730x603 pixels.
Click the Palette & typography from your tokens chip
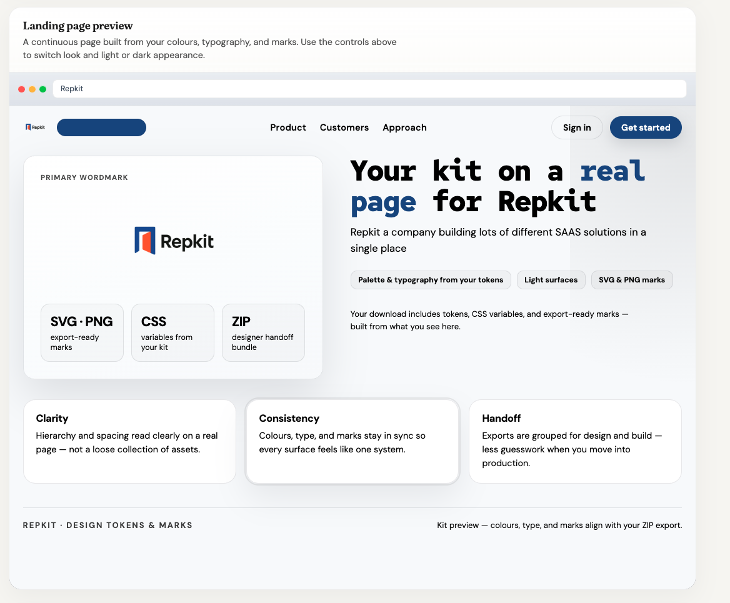431,280
